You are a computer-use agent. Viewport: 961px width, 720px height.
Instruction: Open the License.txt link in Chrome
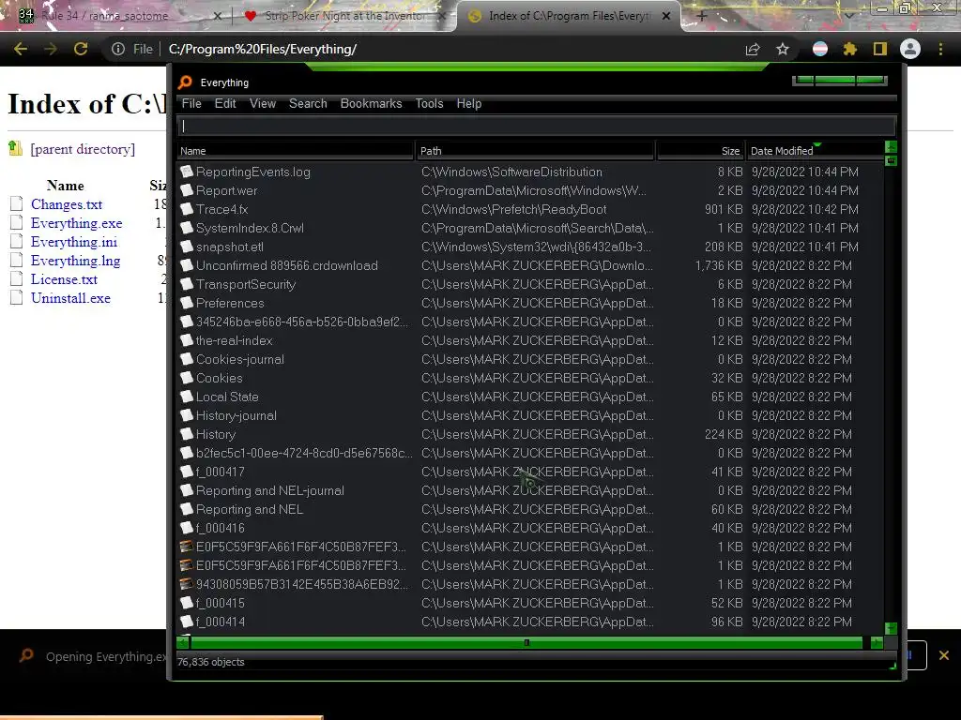(64, 279)
